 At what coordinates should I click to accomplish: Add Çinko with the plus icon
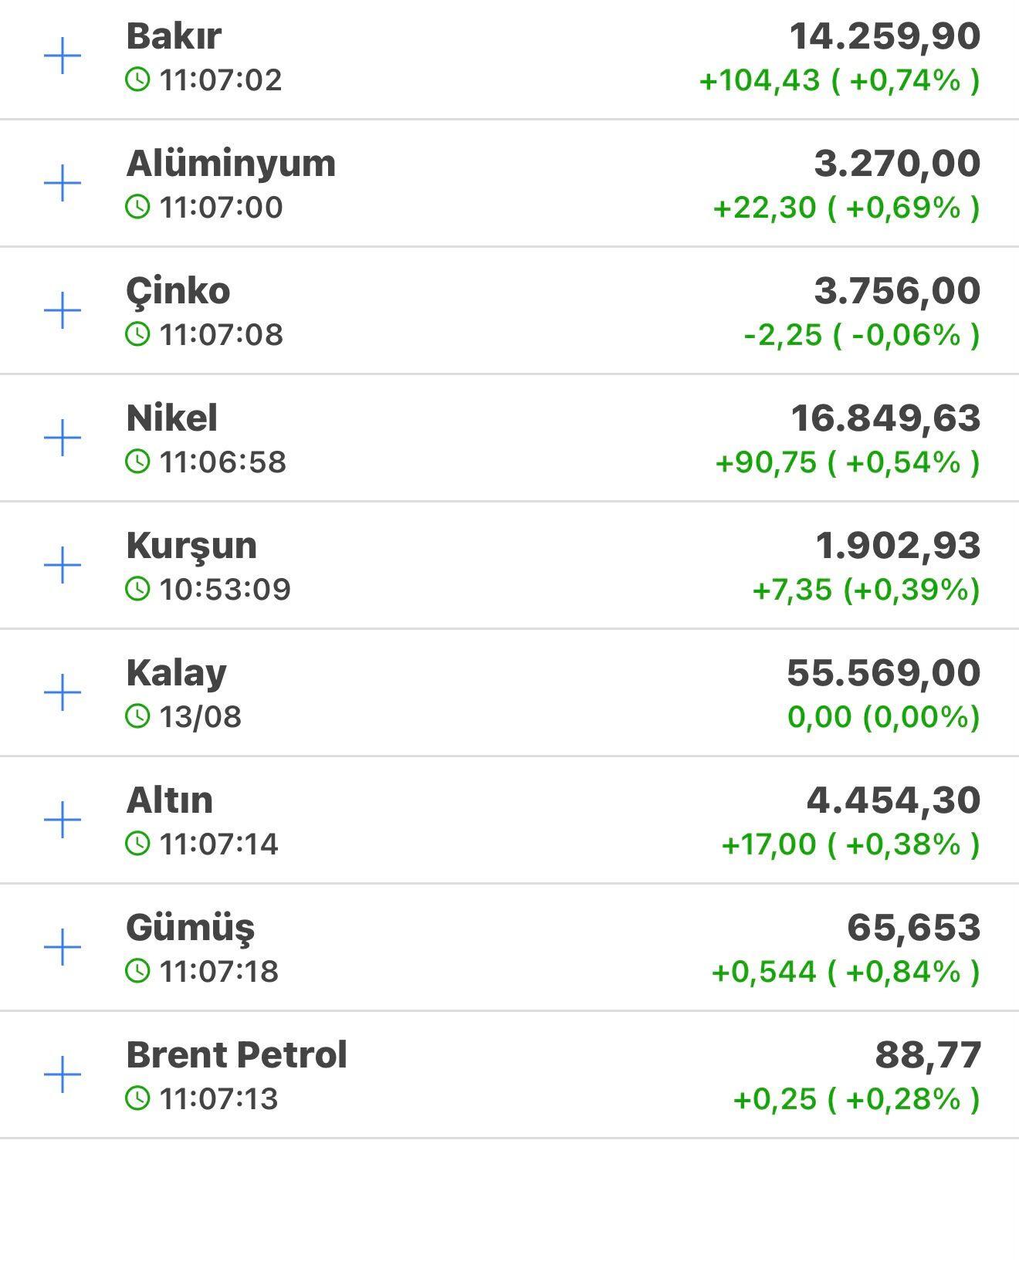[63, 311]
